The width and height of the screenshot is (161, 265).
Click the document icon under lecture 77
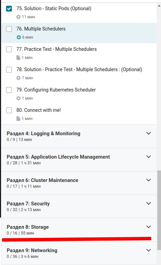pos(18,58)
